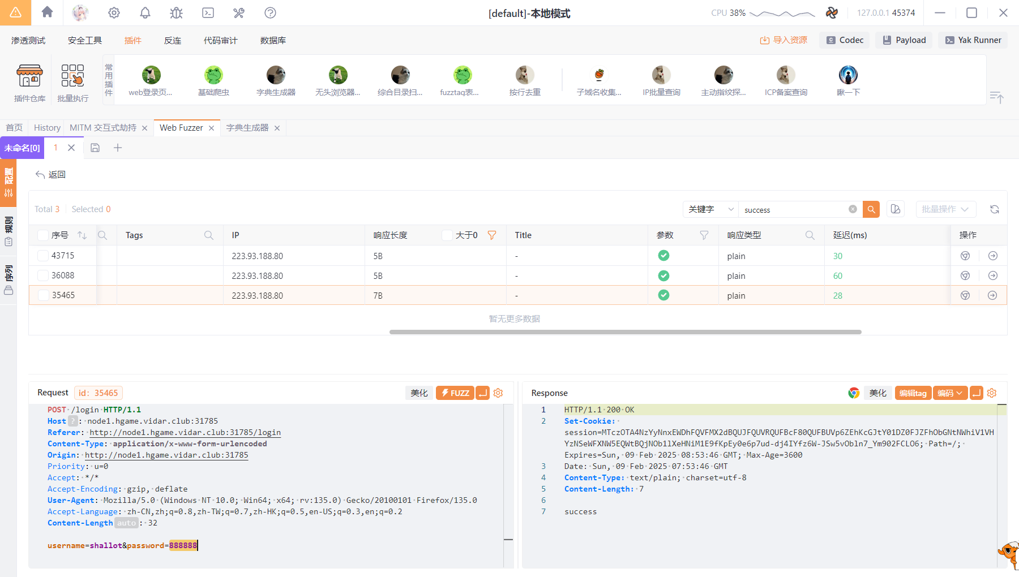The height and width of the screenshot is (577, 1019).
Task: Launch the 按行去重 plugin
Action: [525, 81]
